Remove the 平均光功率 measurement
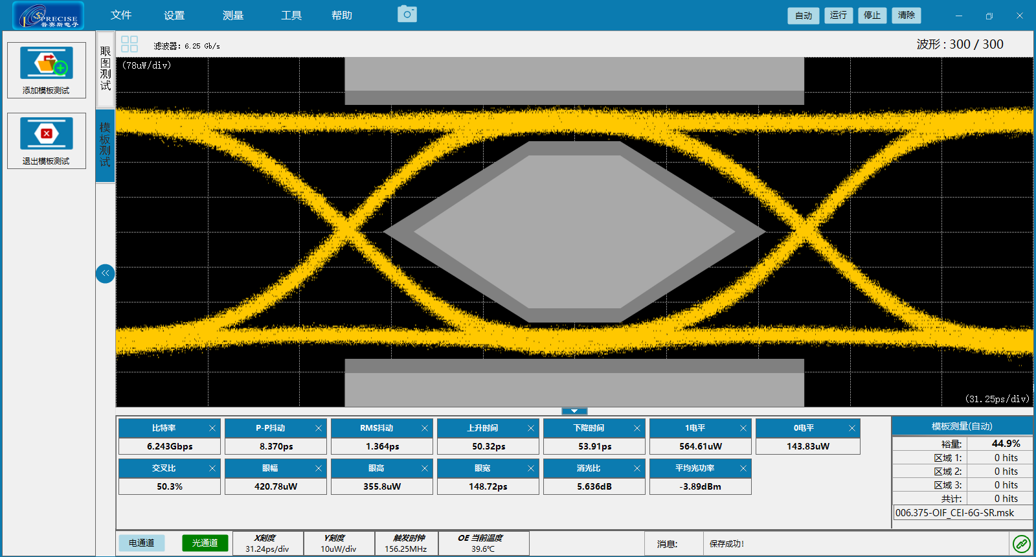The height and width of the screenshot is (557, 1036). point(743,468)
